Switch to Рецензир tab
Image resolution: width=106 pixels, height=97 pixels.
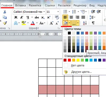(80, 5)
